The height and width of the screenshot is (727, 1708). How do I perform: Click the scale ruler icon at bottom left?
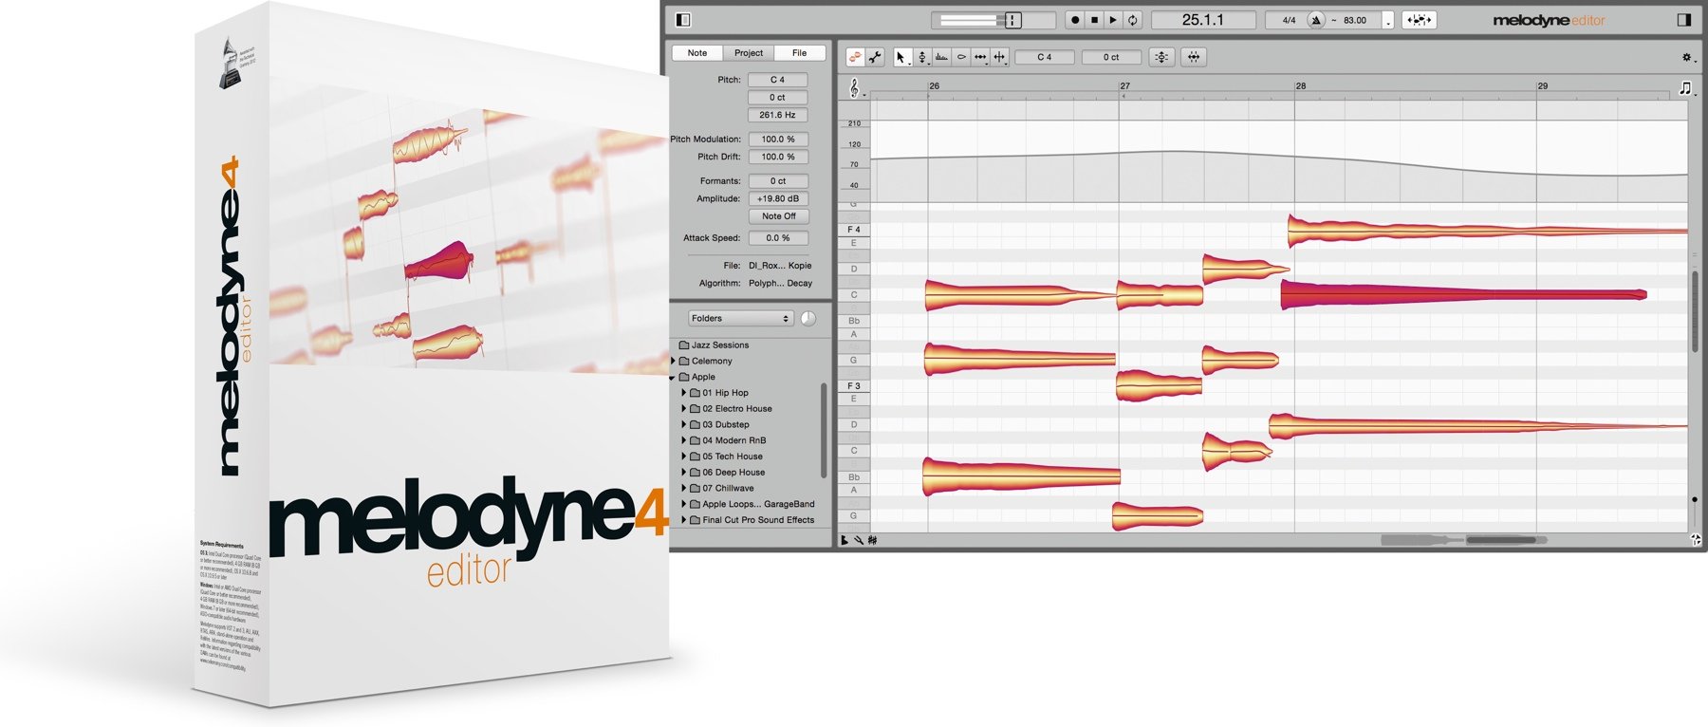coord(845,540)
